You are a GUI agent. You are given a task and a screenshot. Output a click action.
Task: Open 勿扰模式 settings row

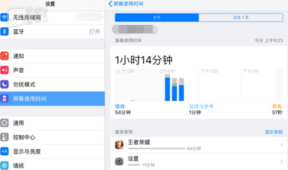[52, 84]
